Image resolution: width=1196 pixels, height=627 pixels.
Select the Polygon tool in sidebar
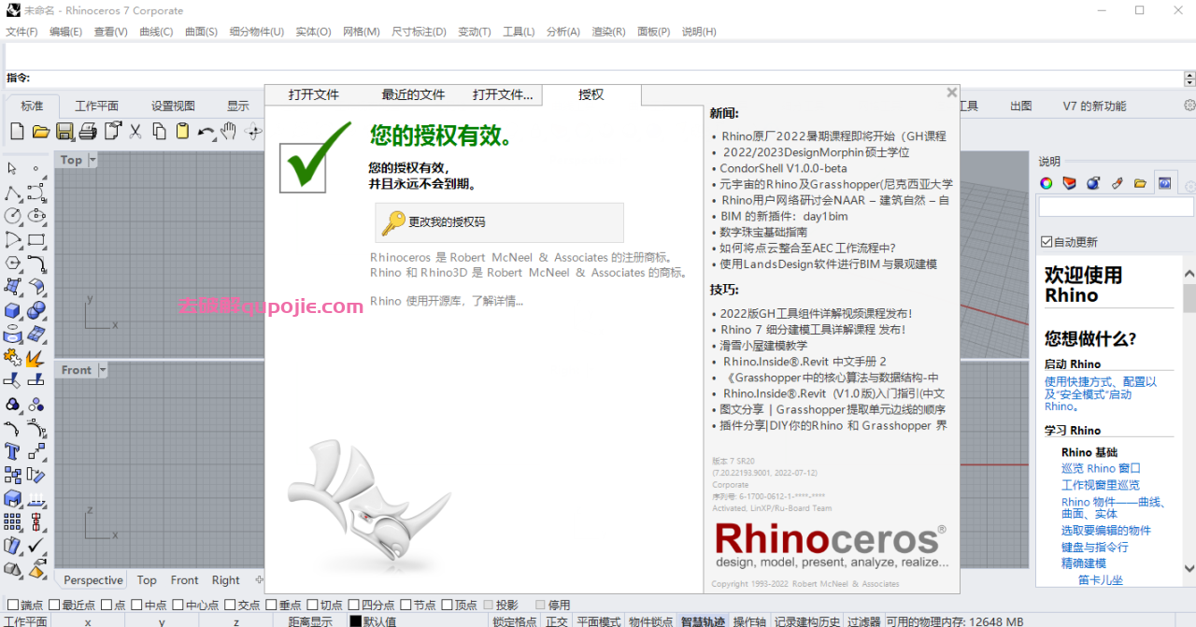(13, 264)
